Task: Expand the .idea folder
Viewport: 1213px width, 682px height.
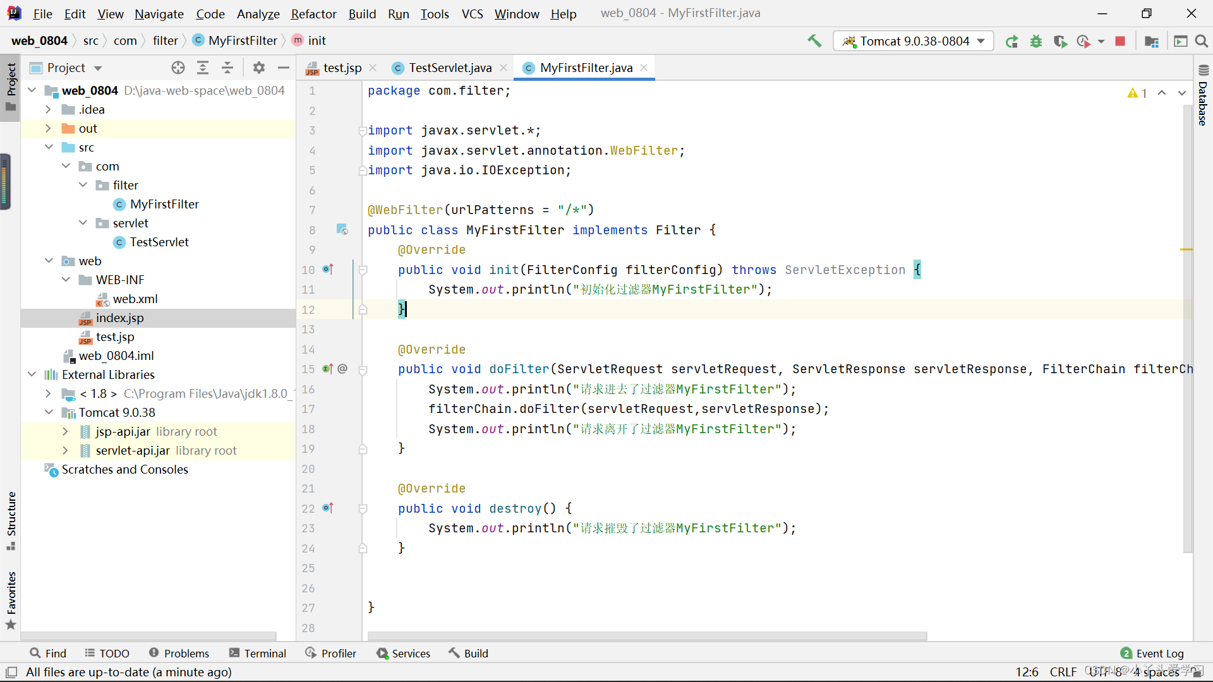Action: click(49, 109)
